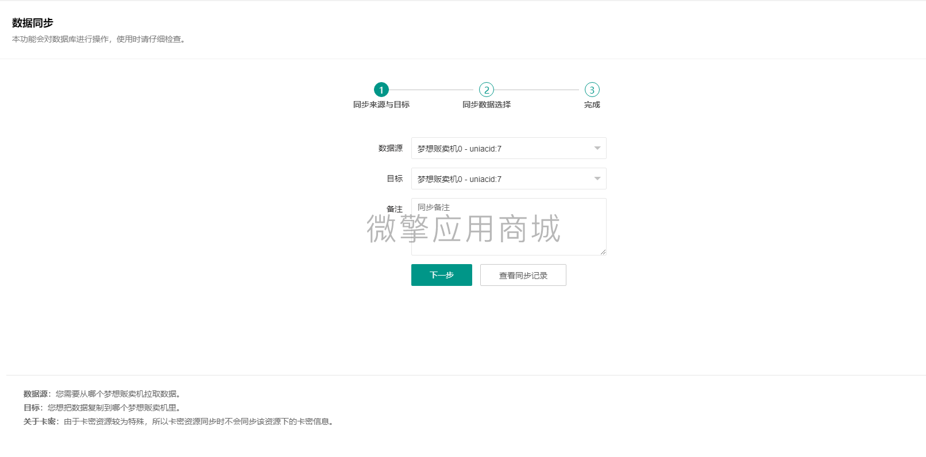Open 查看同步记录 button
Image resolution: width=926 pixels, height=457 pixels.
(x=523, y=275)
